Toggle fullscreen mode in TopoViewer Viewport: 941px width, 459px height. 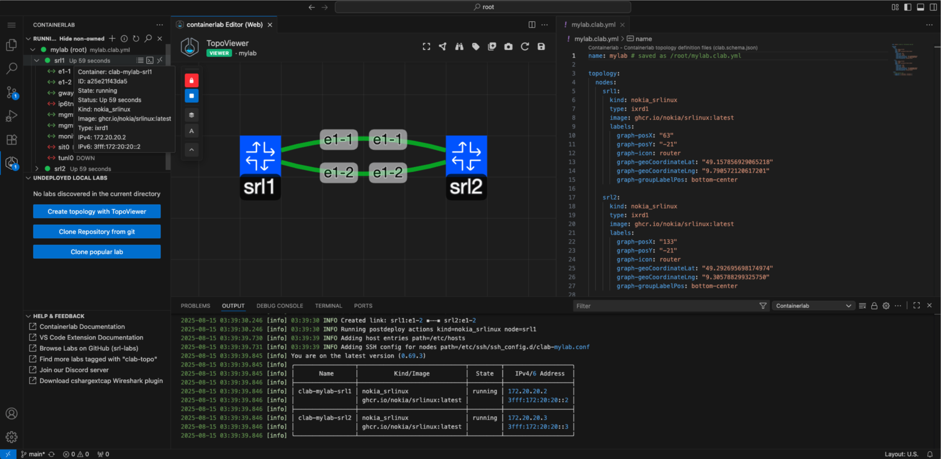(426, 46)
